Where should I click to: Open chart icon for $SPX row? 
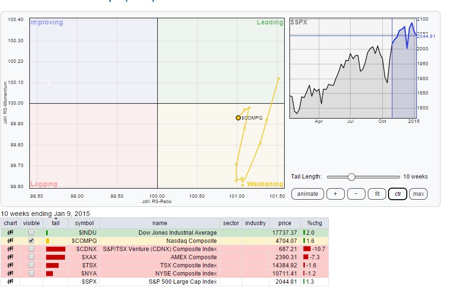click(x=11, y=281)
